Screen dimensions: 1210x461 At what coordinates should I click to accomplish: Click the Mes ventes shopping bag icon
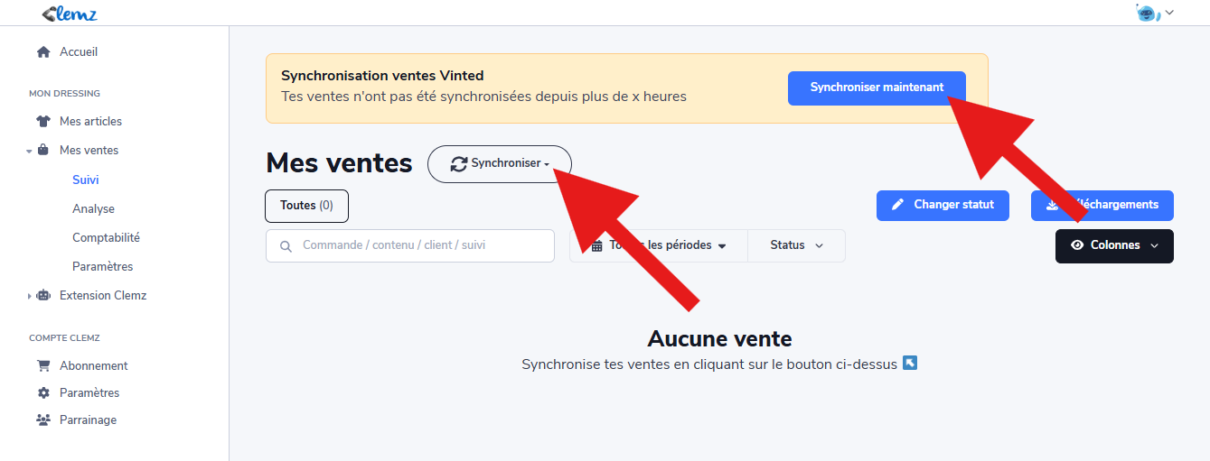pyautogui.click(x=43, y=151)
